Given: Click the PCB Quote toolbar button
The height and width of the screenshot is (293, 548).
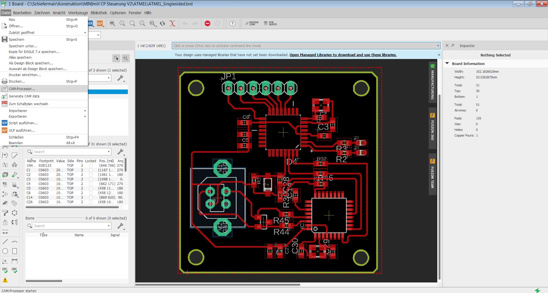Looking at the screenshot, I should pyautogui.click(x=270, y=24).
